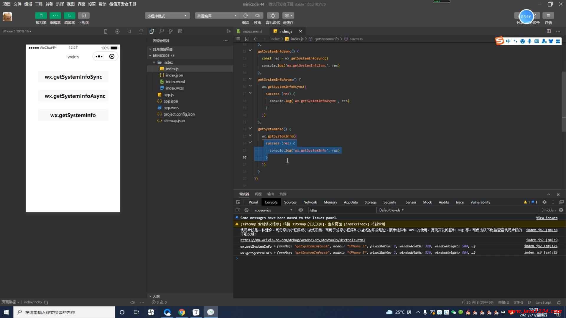Open the appservice context dropdown
Viewport: 566px width, 318px height.
(273, 210)
